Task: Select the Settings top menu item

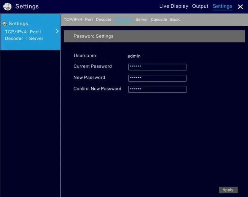Action: 222,6
